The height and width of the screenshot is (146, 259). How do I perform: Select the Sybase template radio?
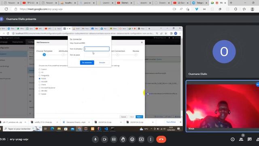40,94
